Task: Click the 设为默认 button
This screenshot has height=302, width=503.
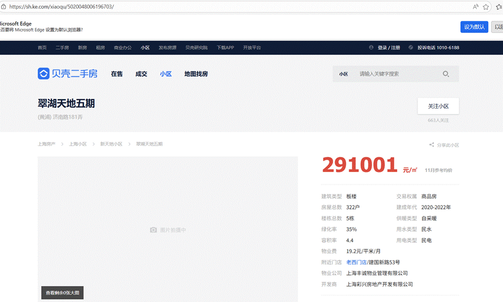Action: pos(474,27)
